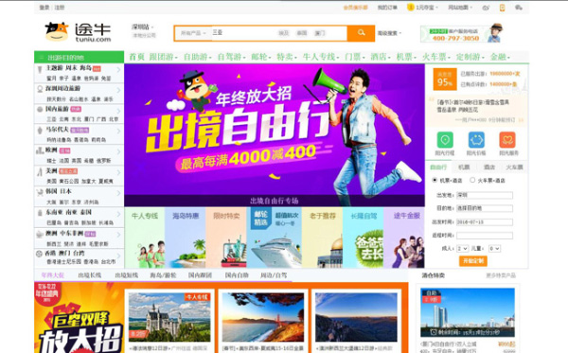The width and height of the screenshot is (568, 353).
Task: Open the Tuniu cow logo homepage
Action: (x=78, y=32)
